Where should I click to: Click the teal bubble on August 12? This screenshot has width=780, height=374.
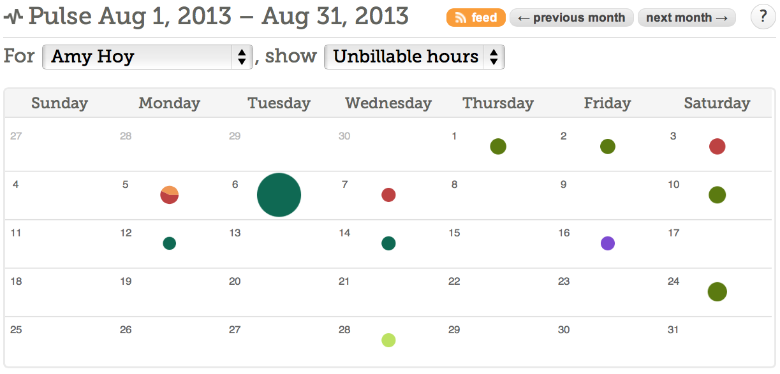(x=169, y=243)
